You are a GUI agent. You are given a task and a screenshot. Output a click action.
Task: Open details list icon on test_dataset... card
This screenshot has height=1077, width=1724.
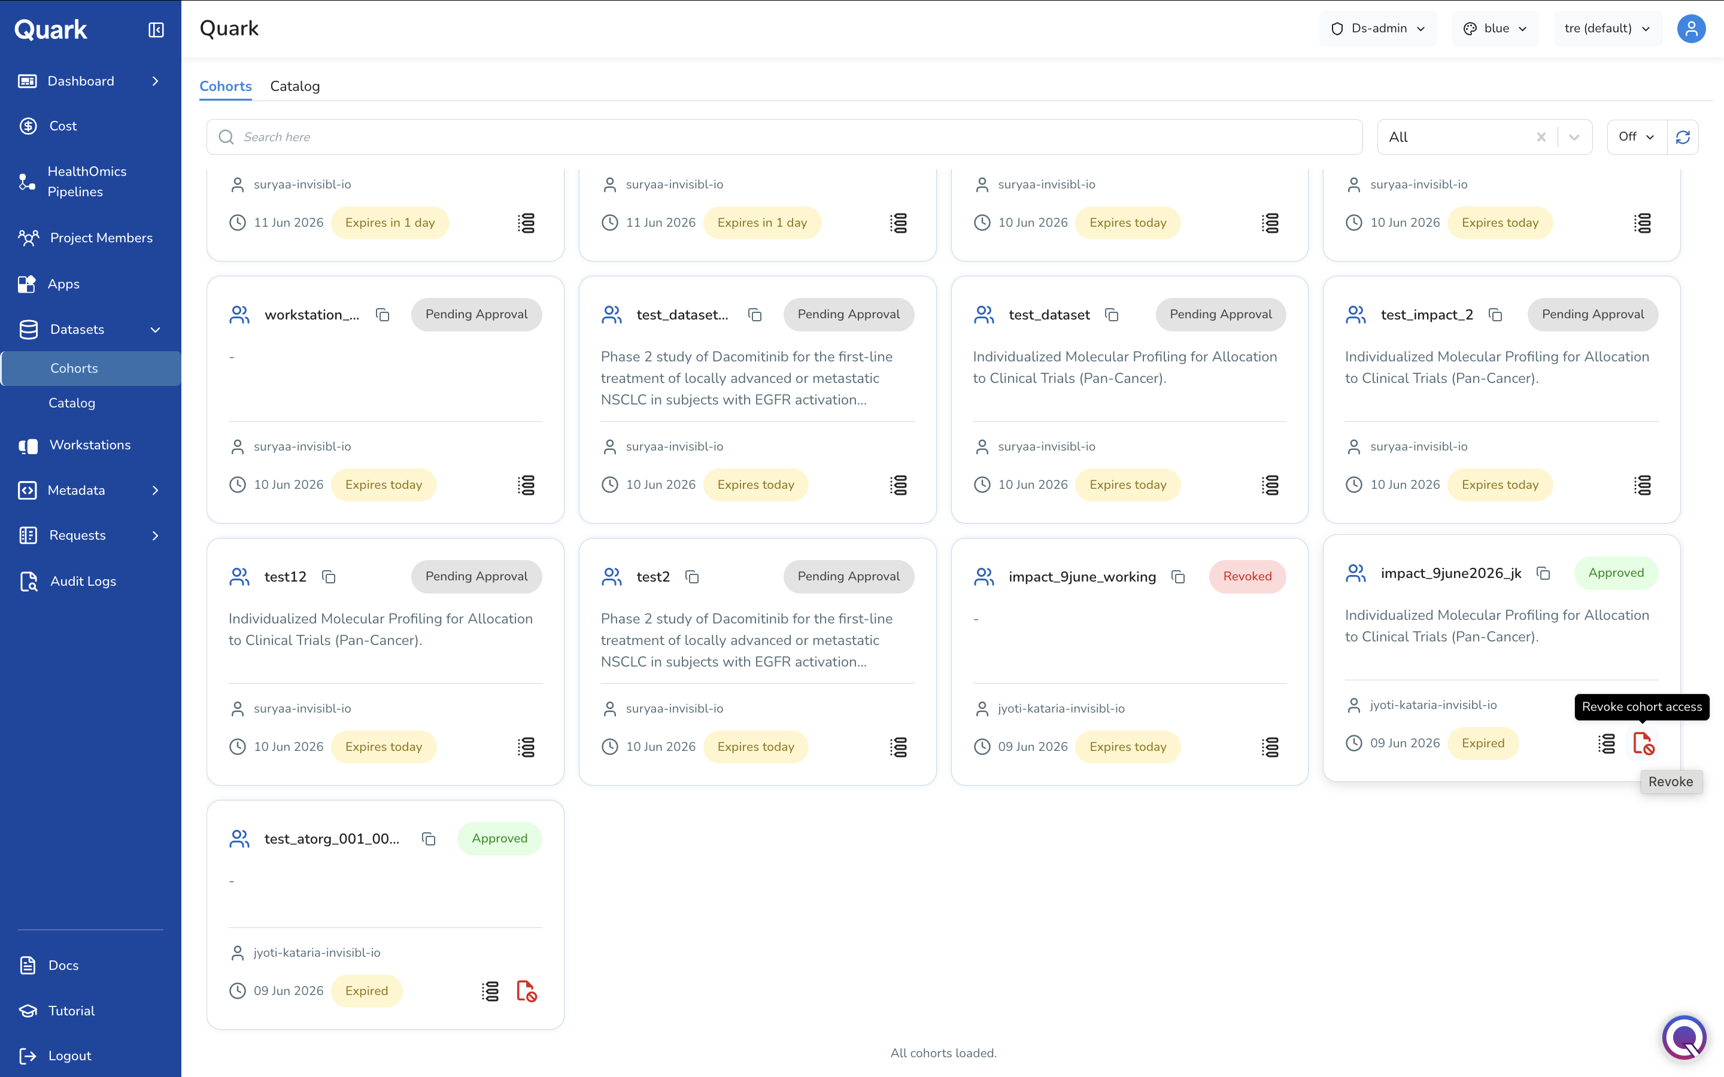(899, 485)
